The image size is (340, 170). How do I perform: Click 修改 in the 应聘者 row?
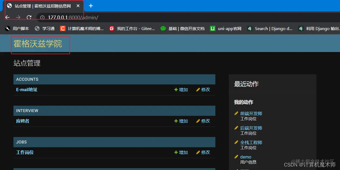point(203,121)
